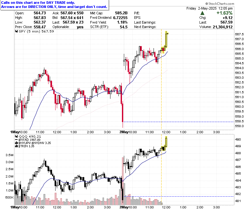This screenshot has width=249, height=210.
Task: Click the 2May label on SPY time axis
Action: click(124, 132)
